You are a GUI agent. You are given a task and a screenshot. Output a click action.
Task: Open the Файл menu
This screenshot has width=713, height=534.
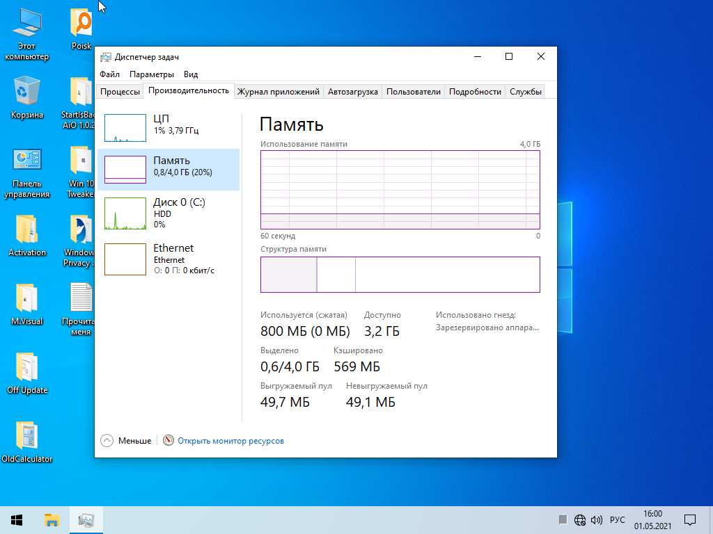click(x=109, y=74)
